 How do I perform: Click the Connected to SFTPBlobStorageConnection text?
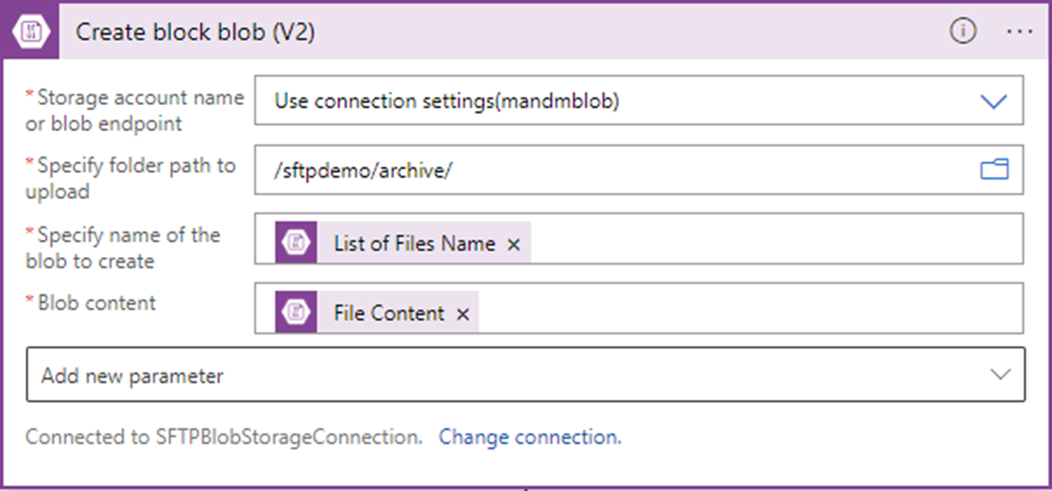click(224, 438)
